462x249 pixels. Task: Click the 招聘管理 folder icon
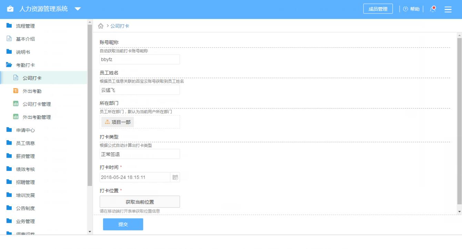(x=10, y=182)
